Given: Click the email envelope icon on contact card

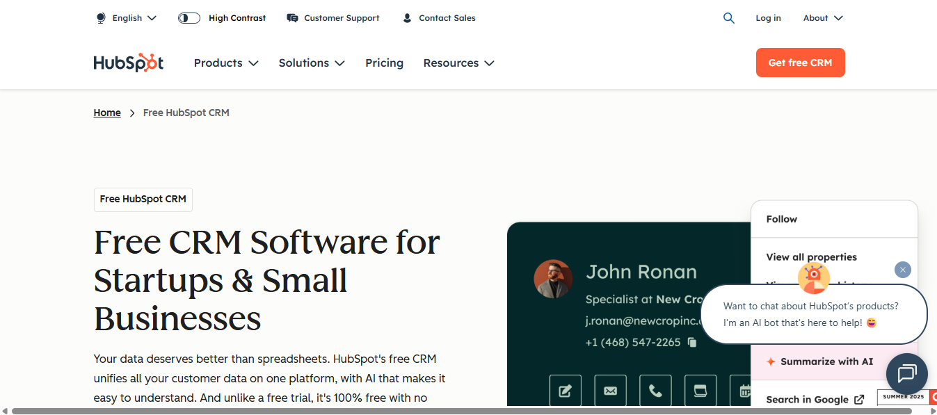Looking at the screenshot, I should (610, 391).
